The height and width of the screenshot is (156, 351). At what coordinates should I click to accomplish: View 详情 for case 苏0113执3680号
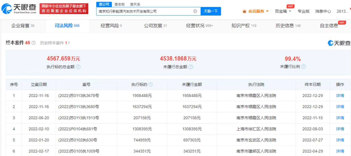coord(340,107)
